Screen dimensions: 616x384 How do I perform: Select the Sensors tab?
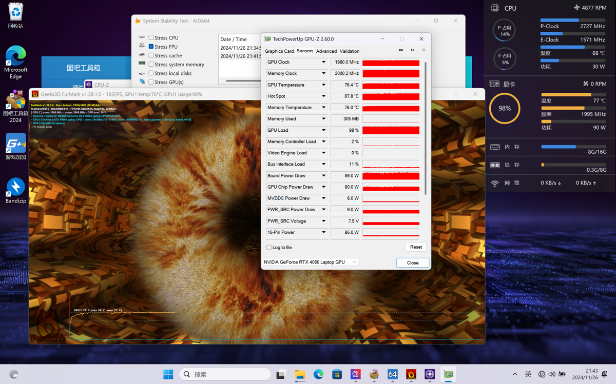point(305,51)
